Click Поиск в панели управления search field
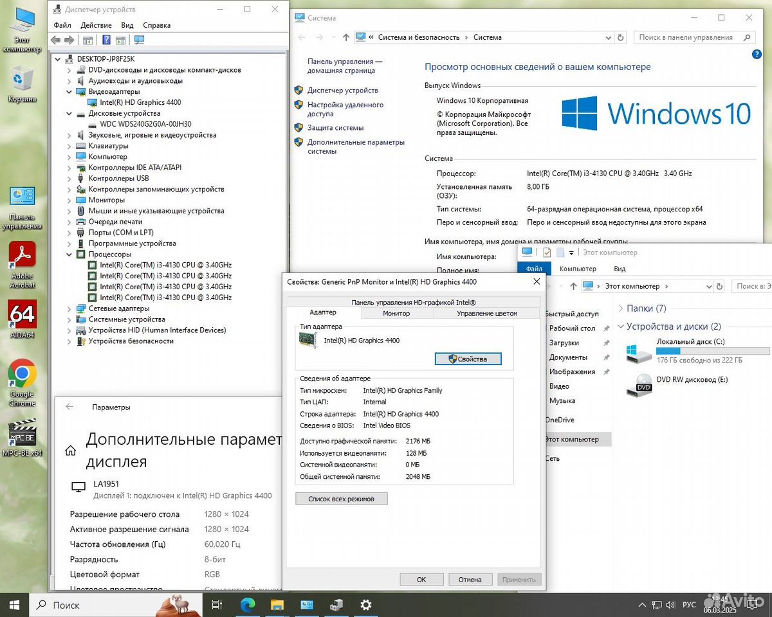Viewport: 772px width, 617px height. coord(694,37)
